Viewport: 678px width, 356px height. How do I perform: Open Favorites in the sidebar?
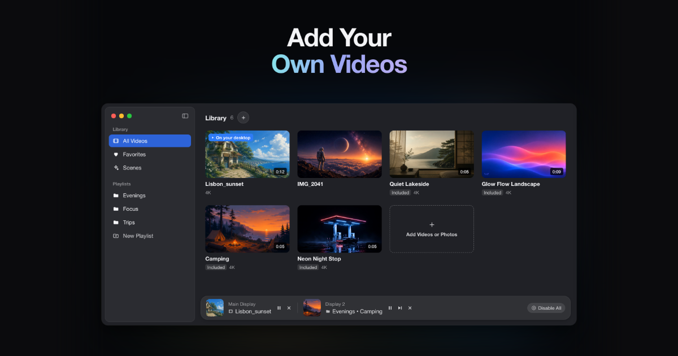pos(150,154)
